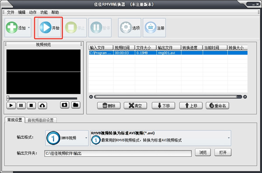Click the 视频预览 panel right grip icon
This screenshot has width=262, height=173.
81,44
